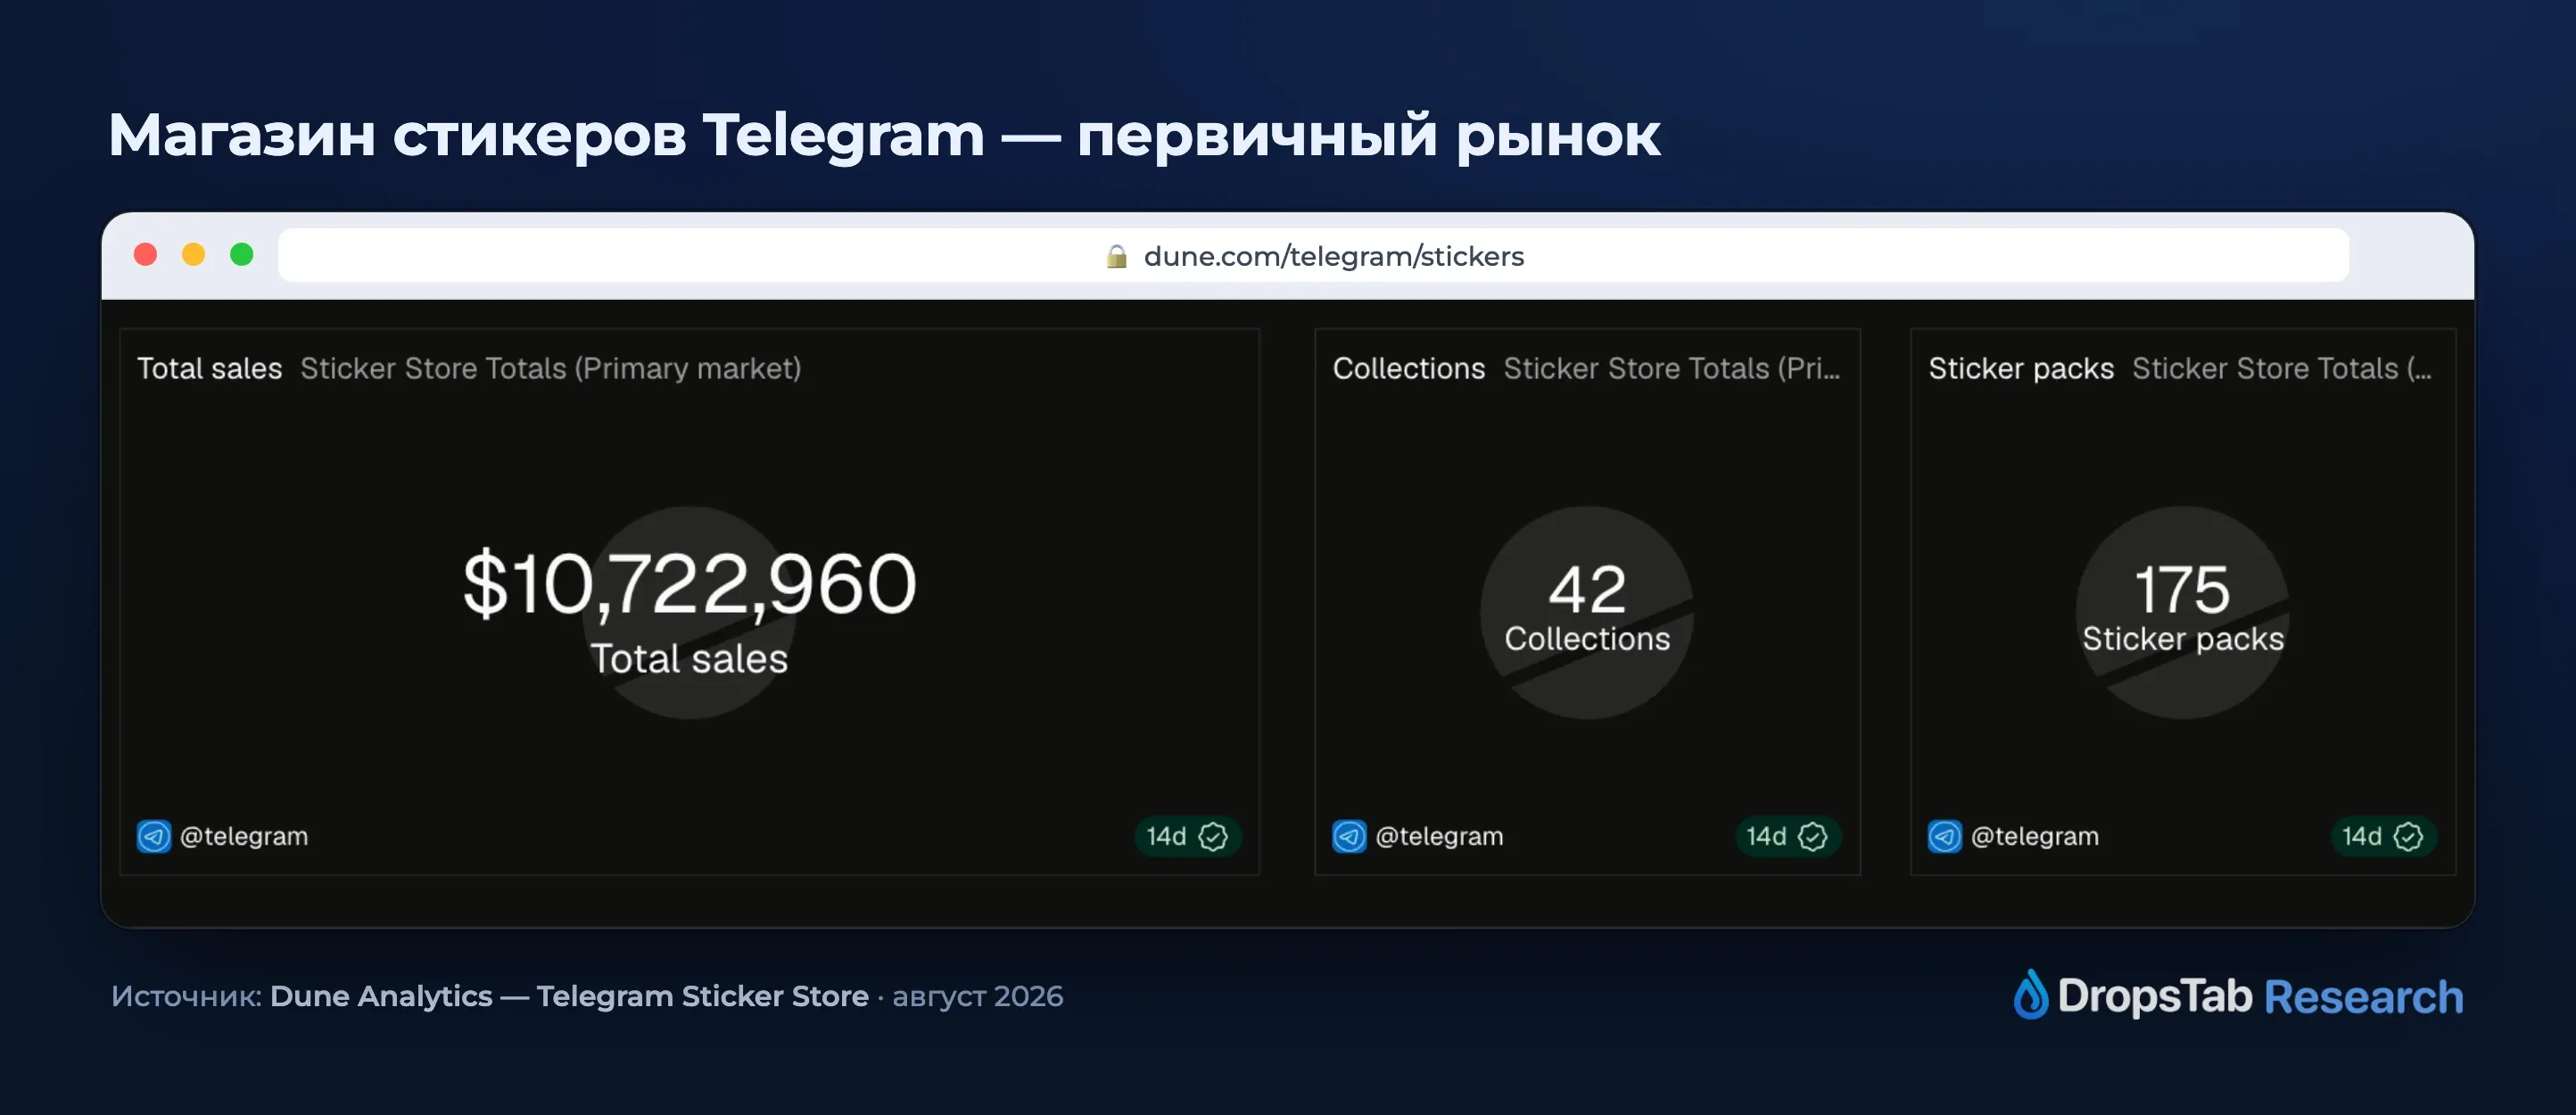Click 'Sticker Store Totals (Primary market)' subtitle
Screen dimensions: 2576x1115
pos(550,368)
